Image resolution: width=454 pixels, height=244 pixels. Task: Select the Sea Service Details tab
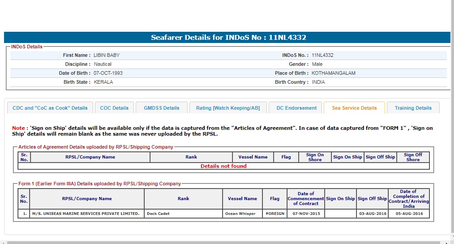coord(354,108)
